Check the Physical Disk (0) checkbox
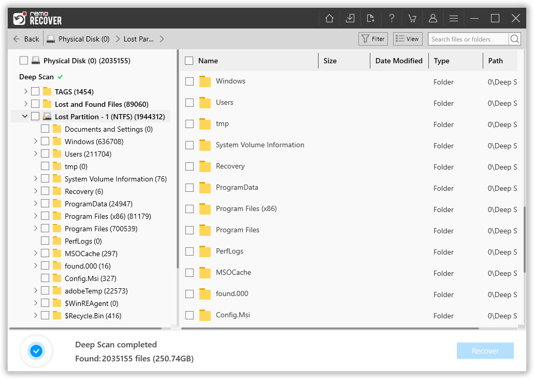 (x=24, y=61)
